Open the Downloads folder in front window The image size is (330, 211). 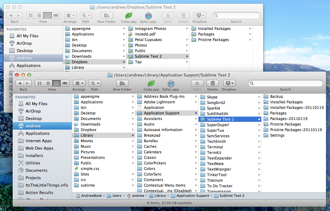click(90, 124)
